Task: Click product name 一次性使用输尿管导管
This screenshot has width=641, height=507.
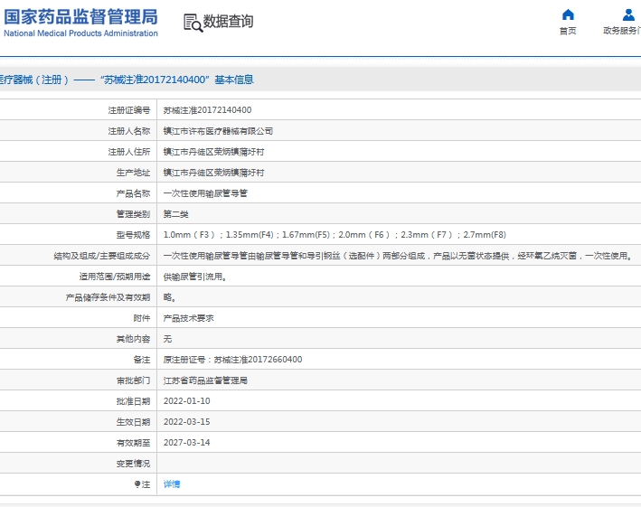Action: (x=205, y=193)
